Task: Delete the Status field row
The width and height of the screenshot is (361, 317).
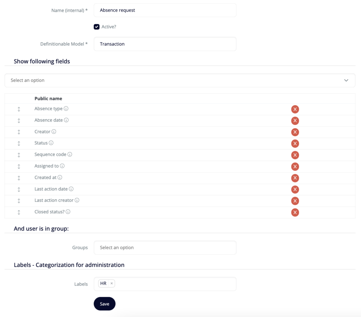Action: (x=295, y=143)
